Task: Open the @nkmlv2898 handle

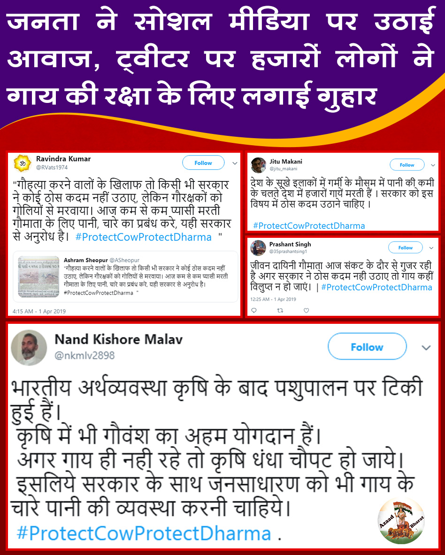Action: tap(84, 355)
